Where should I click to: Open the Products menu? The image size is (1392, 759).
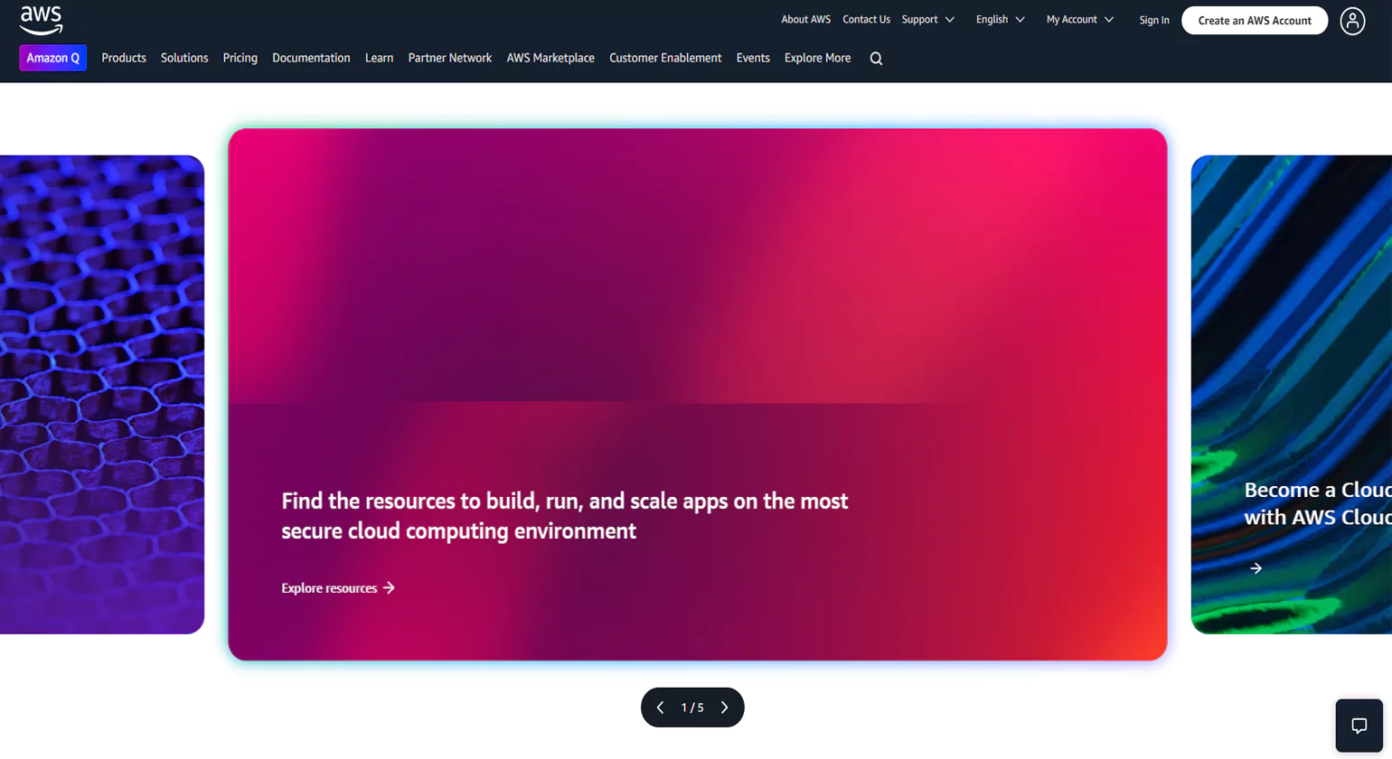point(124,58)
